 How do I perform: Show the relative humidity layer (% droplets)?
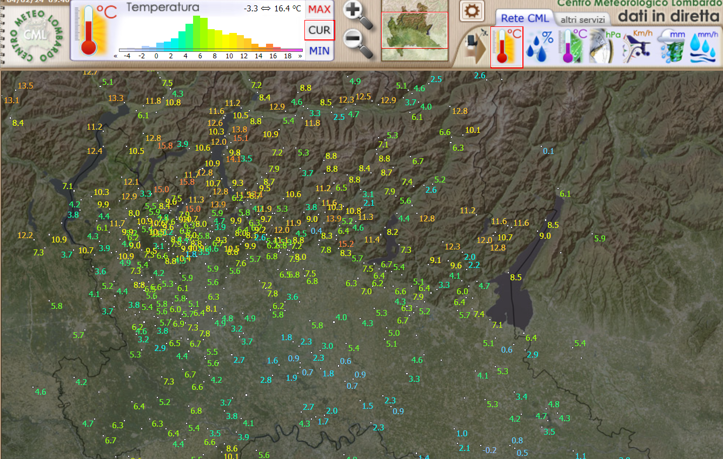(541, 47)
